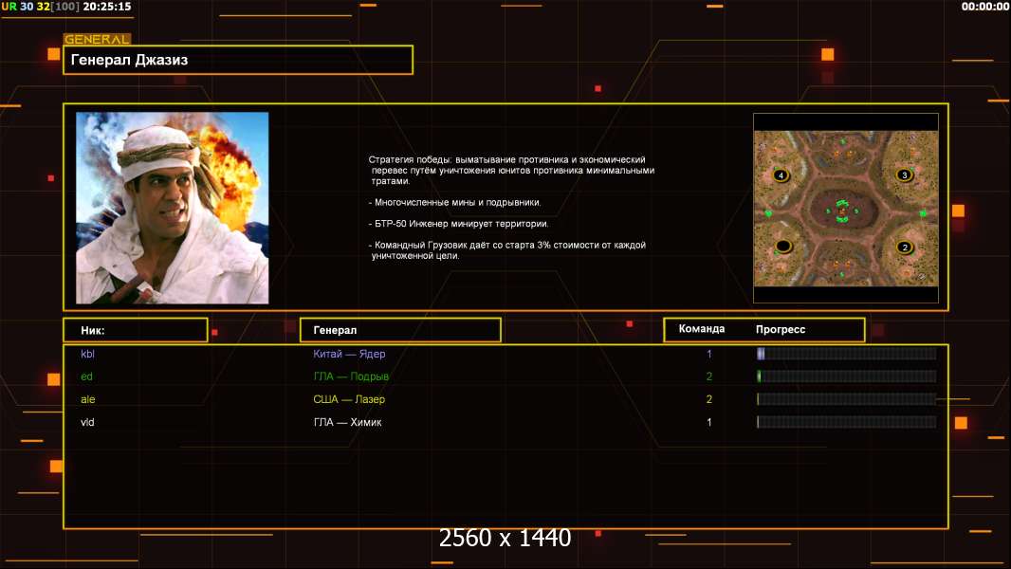Click start position 4 on the minimap
Viewport: 1011px width, 569px height.
coord(781,175)
